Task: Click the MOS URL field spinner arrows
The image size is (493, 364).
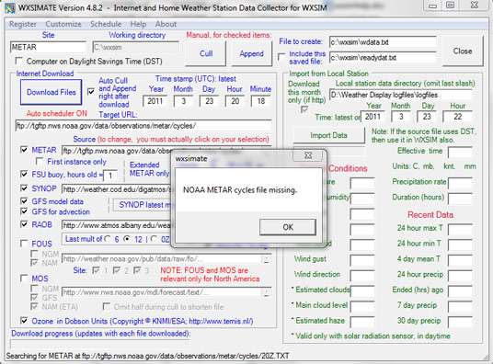Action: pos(266,292)
